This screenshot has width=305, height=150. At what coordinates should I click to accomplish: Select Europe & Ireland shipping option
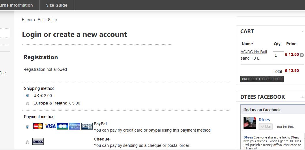point(27,103)
